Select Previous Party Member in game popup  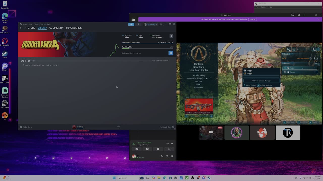[261, 81]
